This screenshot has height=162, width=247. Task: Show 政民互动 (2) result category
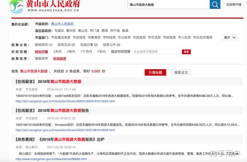(66, 45)
